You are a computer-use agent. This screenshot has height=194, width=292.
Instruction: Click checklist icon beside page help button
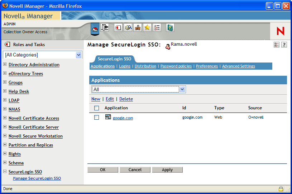coord(277,45)
